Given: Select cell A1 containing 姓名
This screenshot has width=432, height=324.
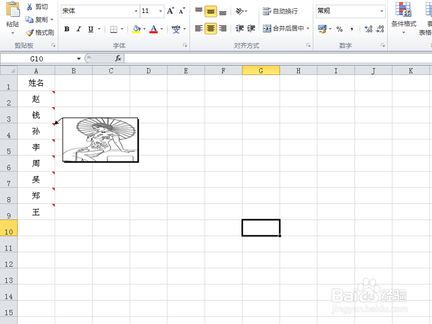Looking at the screenshot, I should click(36, 83).
